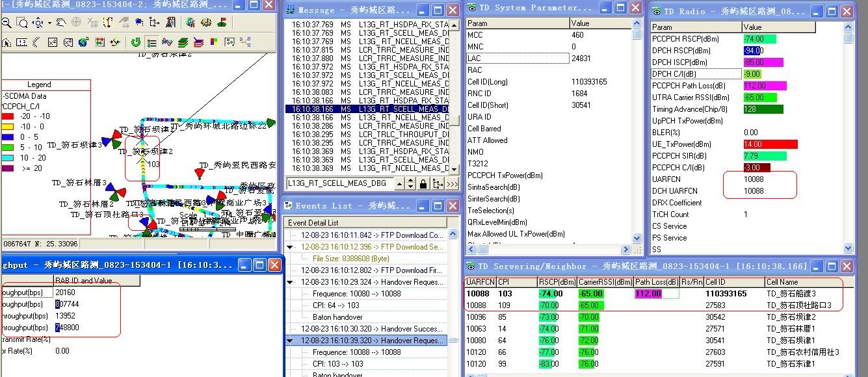Image resolution: width=868 pixels, height=377 pixels.
Task: Select the hand pan tool
Action: click(x=61, y=23)
